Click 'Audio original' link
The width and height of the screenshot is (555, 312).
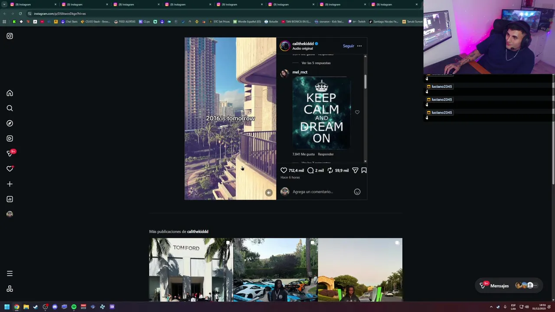click(x=302, y=49)
